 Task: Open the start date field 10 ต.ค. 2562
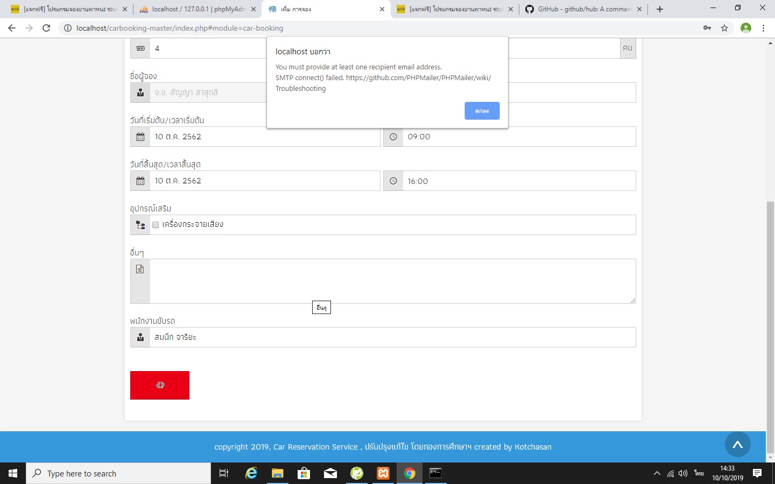click(x=265, y=137)
